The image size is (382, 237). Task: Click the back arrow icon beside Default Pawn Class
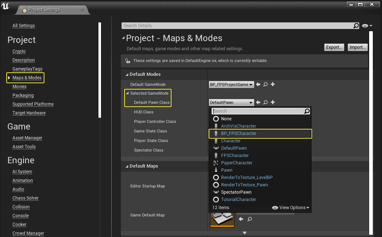(x=258, y=103)
